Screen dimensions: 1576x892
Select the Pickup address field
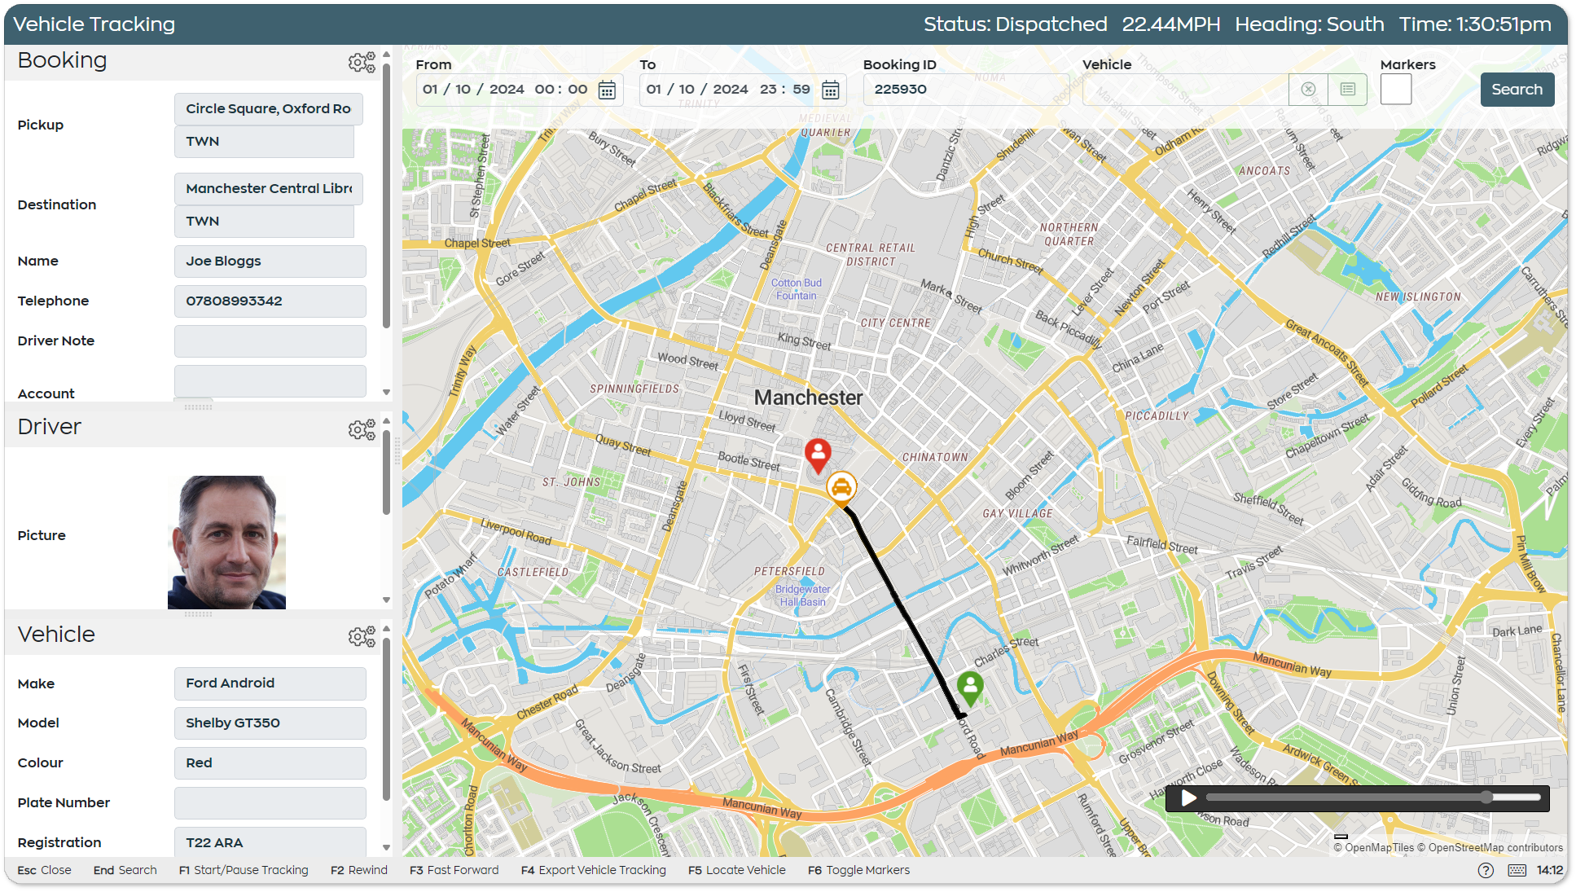(x=269, y=109)
